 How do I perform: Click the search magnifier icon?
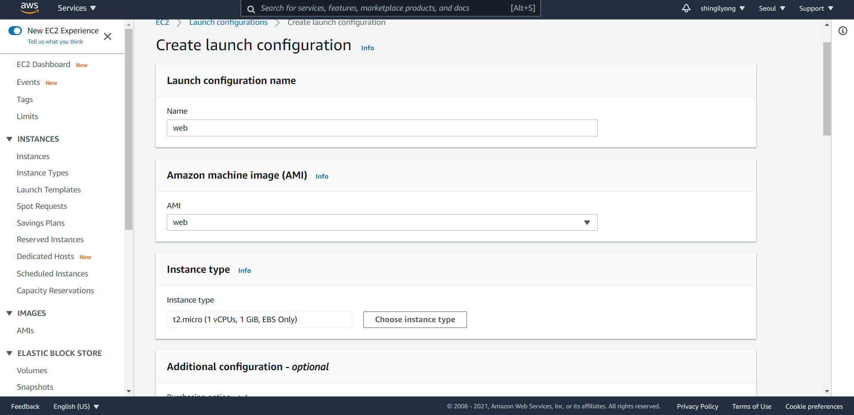pyautogui.click(x=251, y=9)
